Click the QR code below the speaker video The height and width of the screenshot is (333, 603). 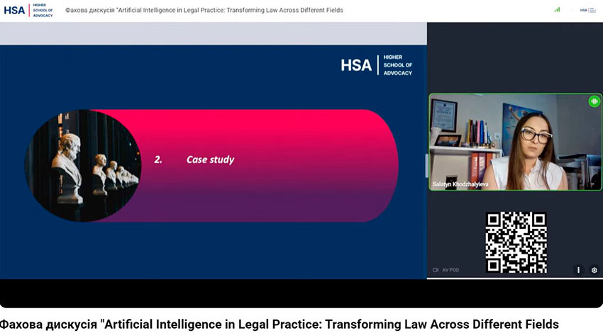pos(516,242)
